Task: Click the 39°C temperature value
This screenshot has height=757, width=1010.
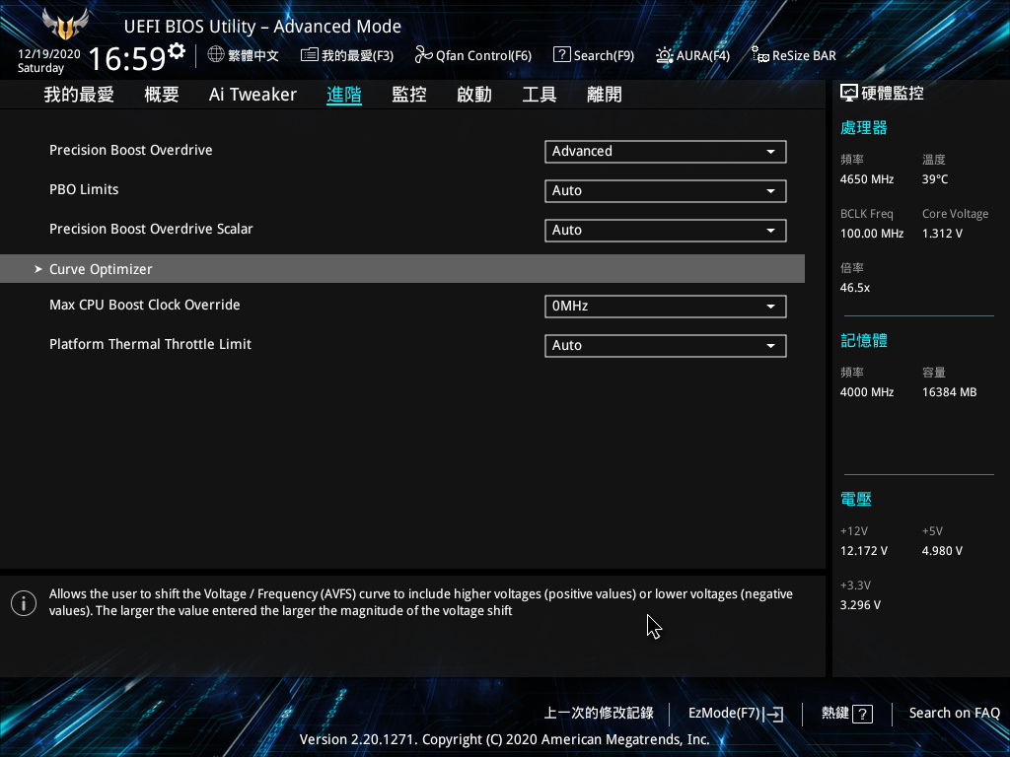Action: [x=935, y=179]
